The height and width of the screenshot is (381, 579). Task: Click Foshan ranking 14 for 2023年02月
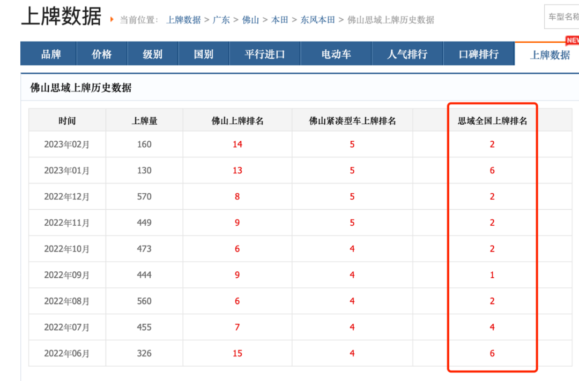(237, 144)
